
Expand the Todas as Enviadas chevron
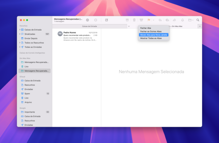click(20, 47)
